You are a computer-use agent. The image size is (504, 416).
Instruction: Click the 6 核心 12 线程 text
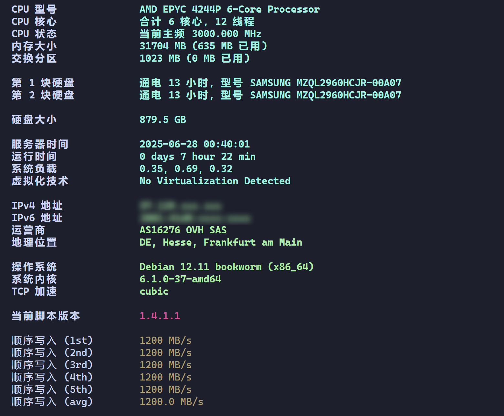(x=197, y=22)
